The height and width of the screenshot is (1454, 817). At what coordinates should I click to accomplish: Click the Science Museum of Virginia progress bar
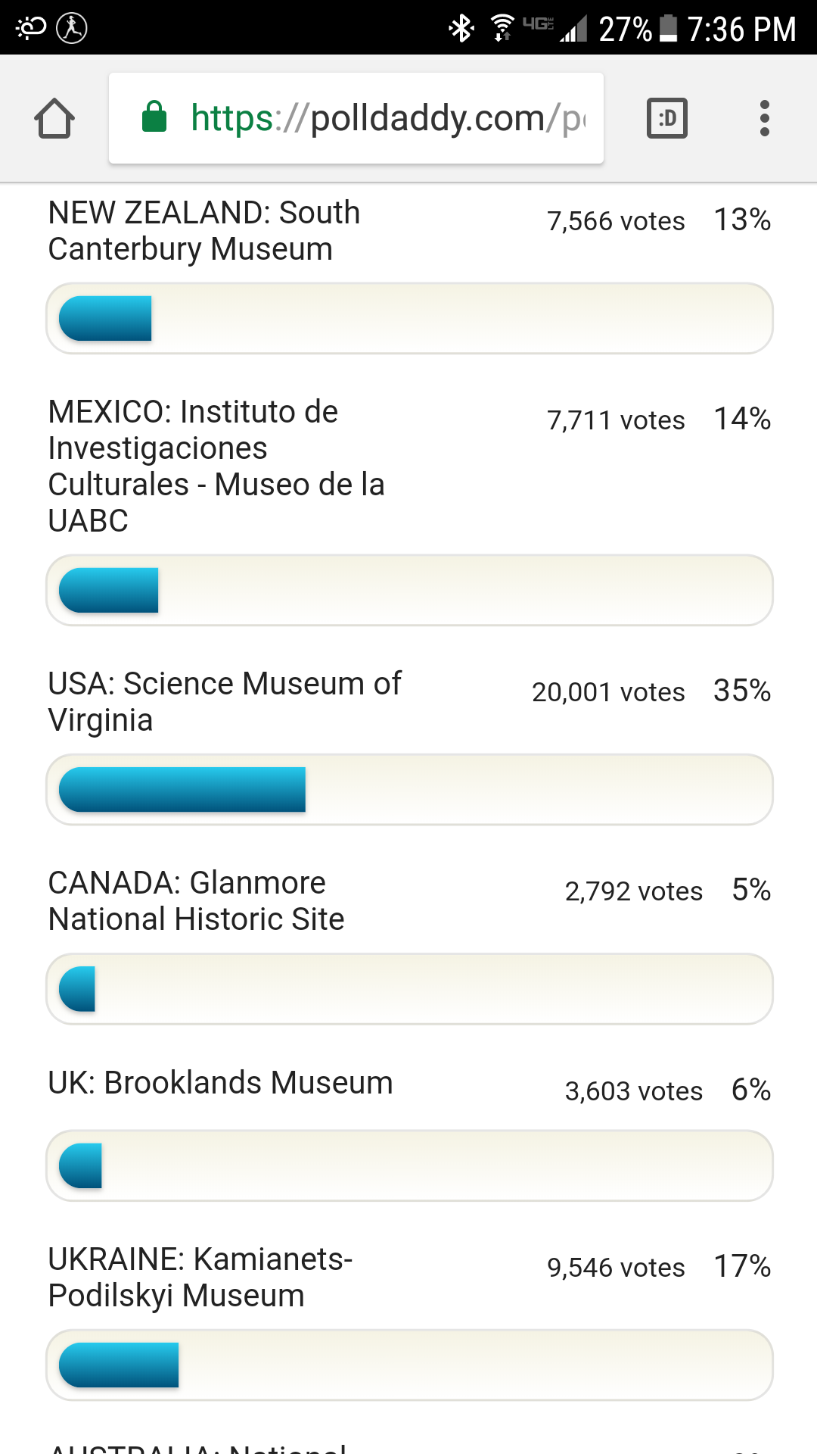pos(409,789)
